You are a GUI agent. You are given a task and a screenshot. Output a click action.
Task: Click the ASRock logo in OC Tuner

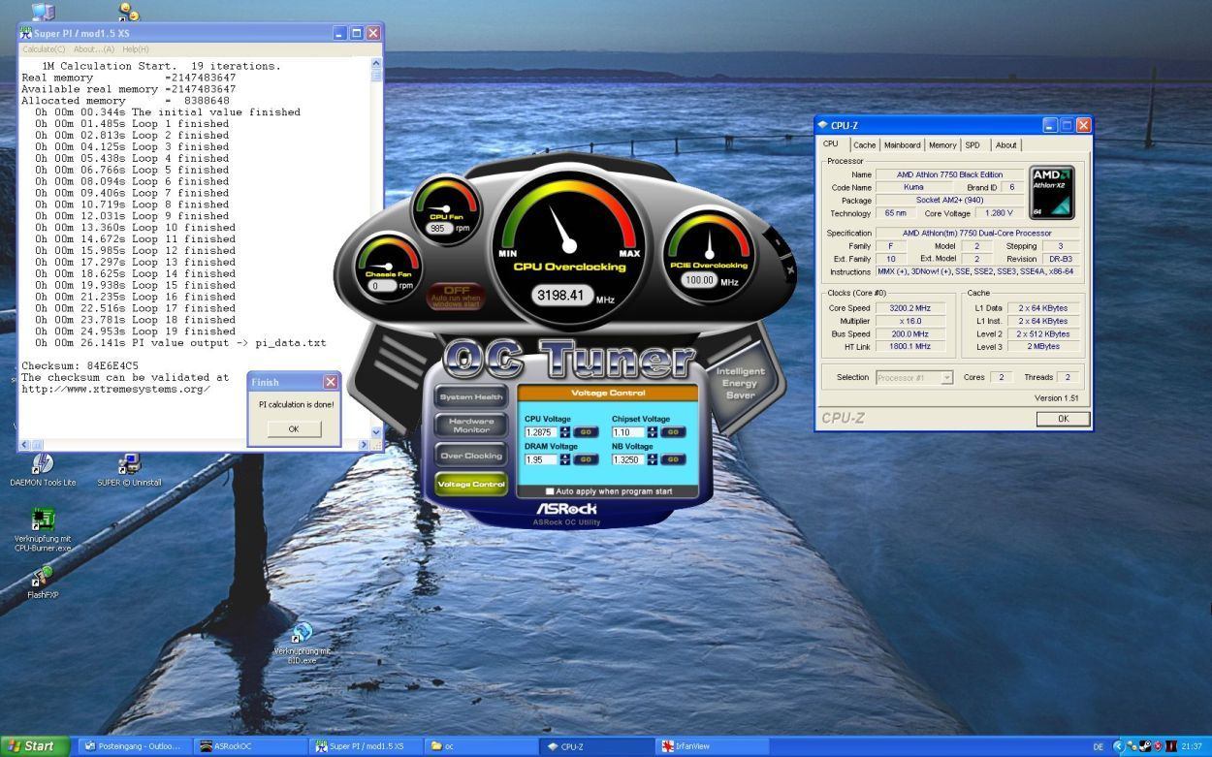click(566, 509)
